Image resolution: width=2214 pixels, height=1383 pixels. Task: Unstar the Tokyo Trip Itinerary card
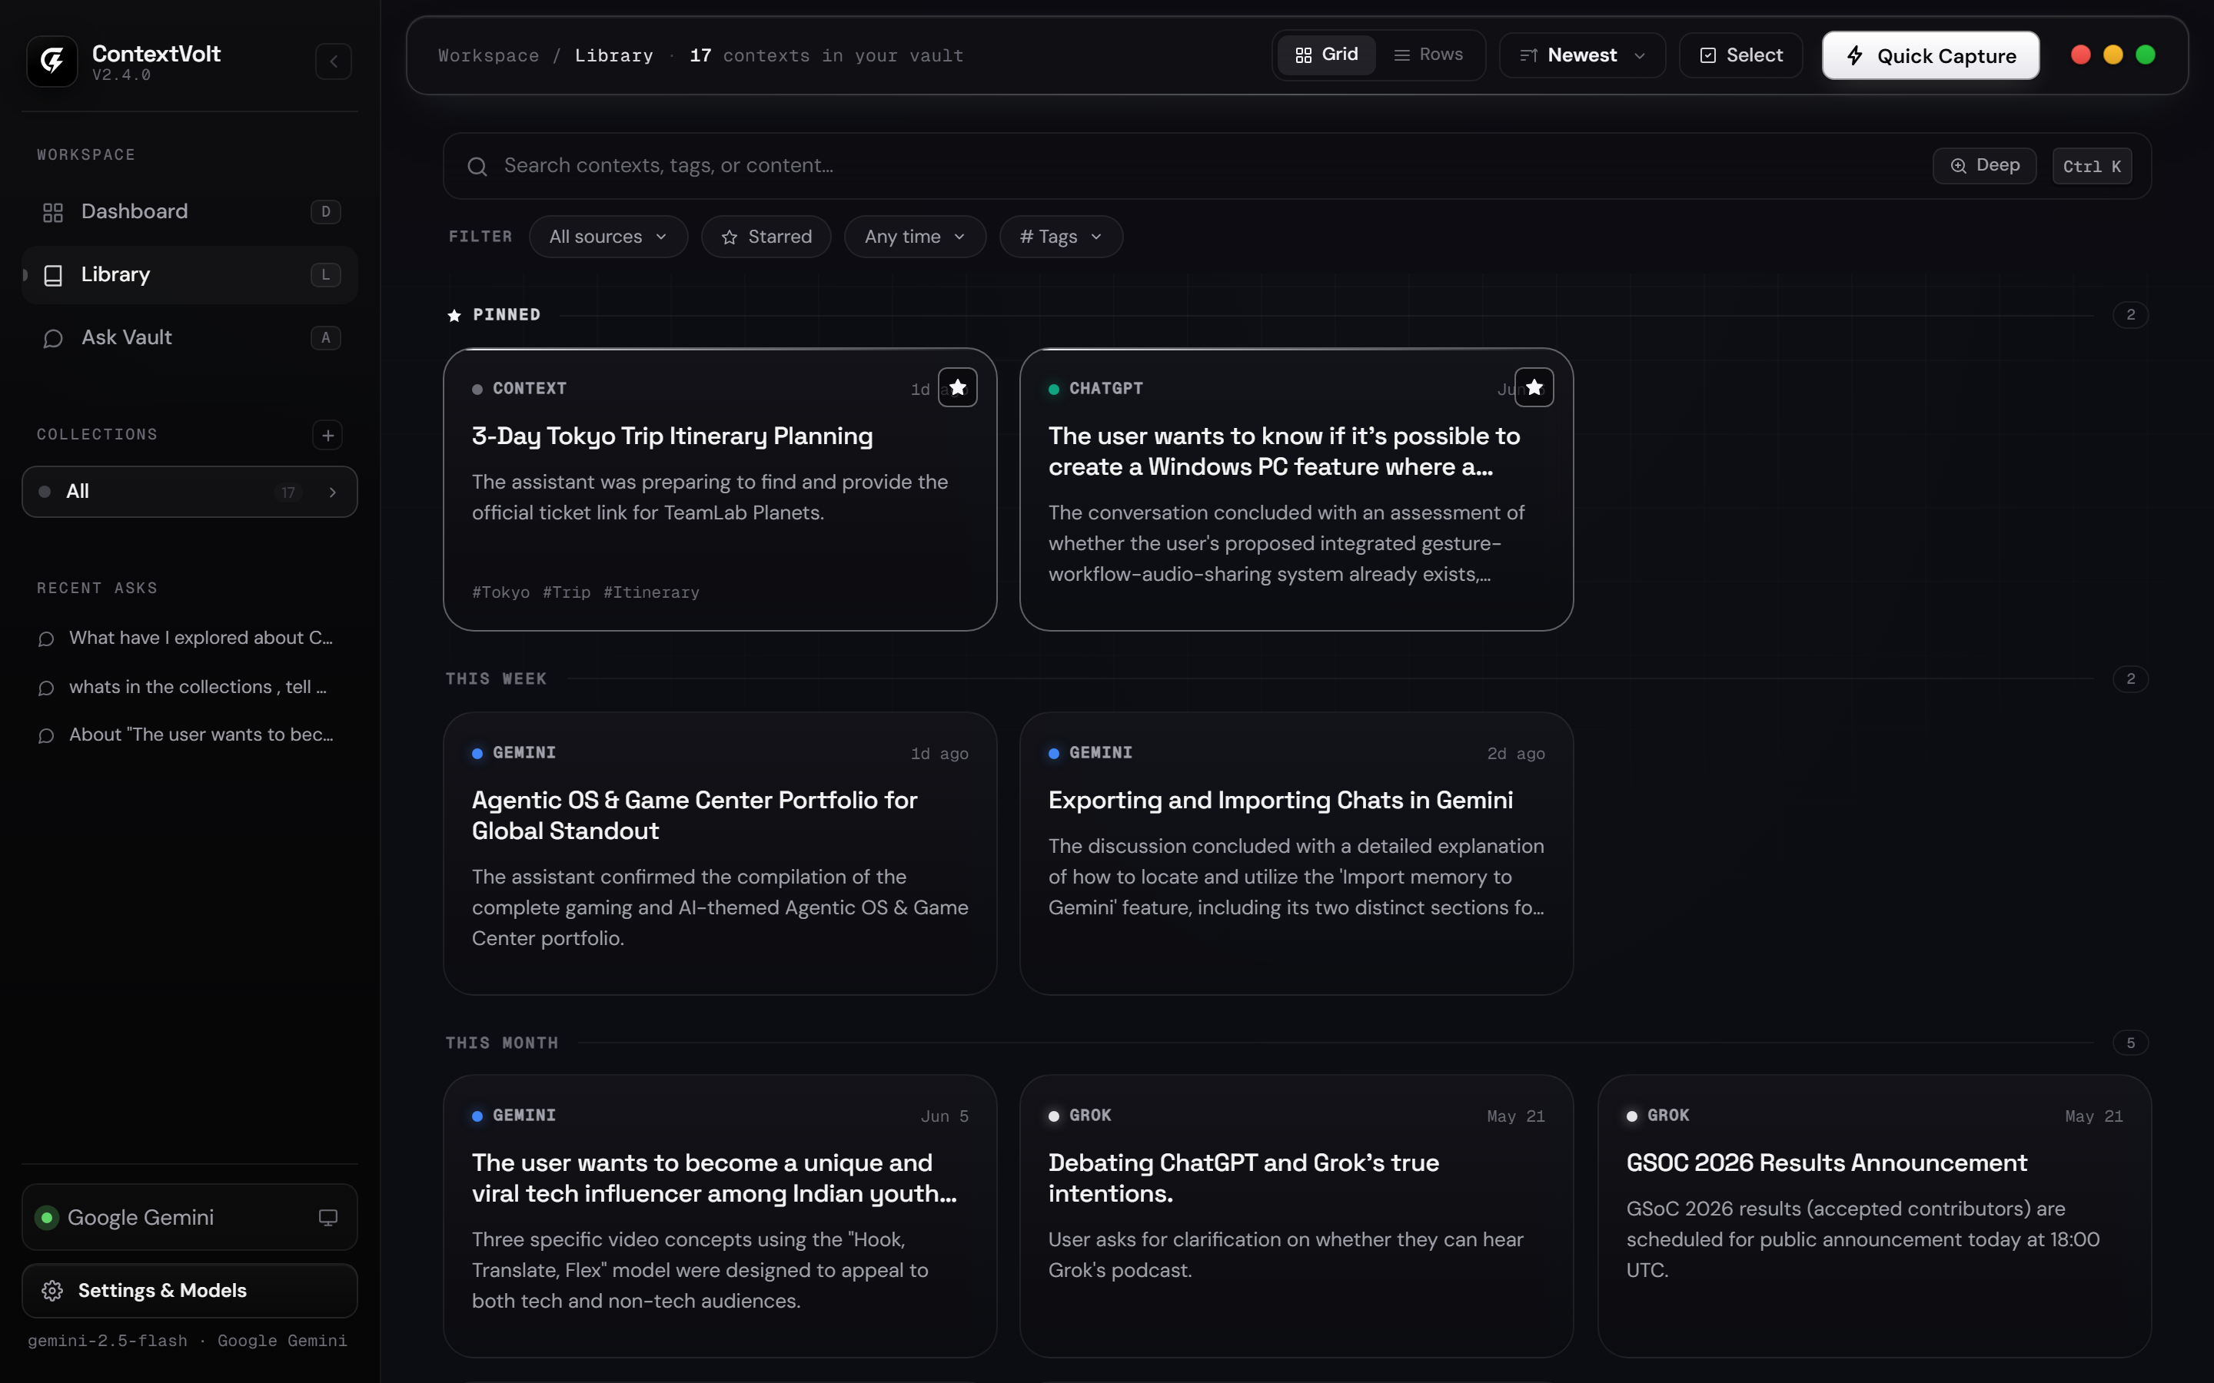pyautogui.click(x=957, y=388)
